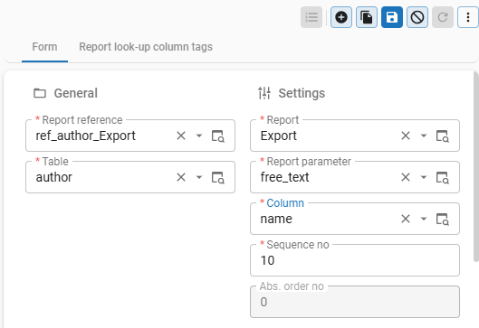Screen dimensions: 479x328
Task: Click the Abs. order no field
Action: click(x=355, y=302)
